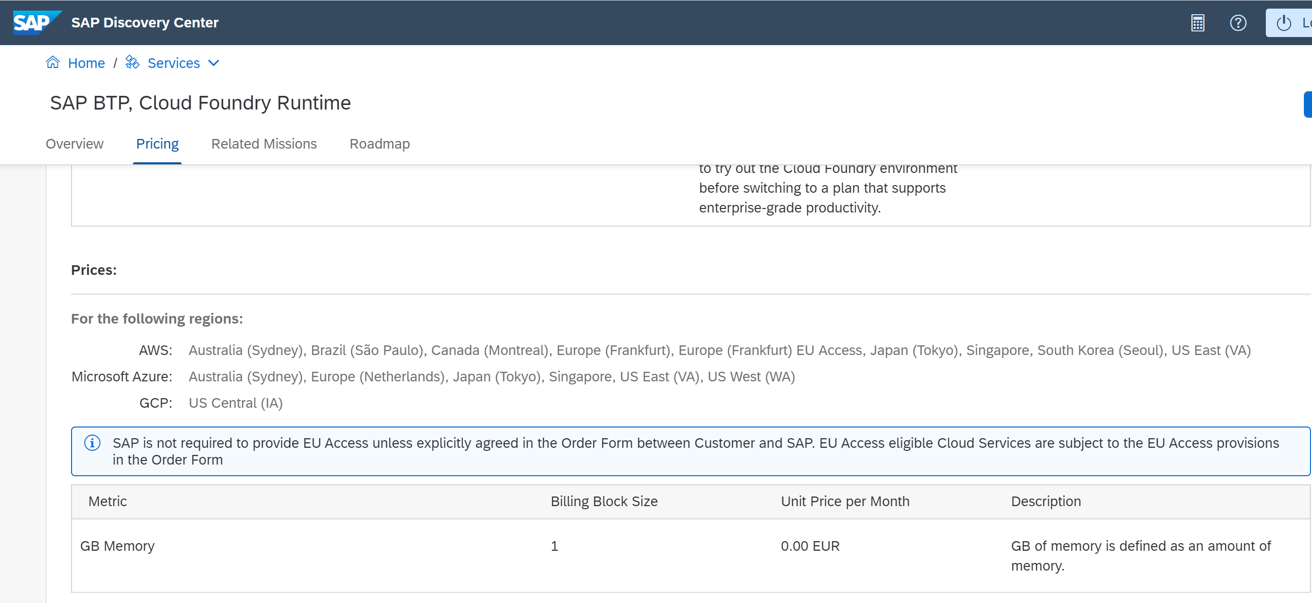Open the help question mark icon
Screen dimensions: 1312x603
(1237, 23)
